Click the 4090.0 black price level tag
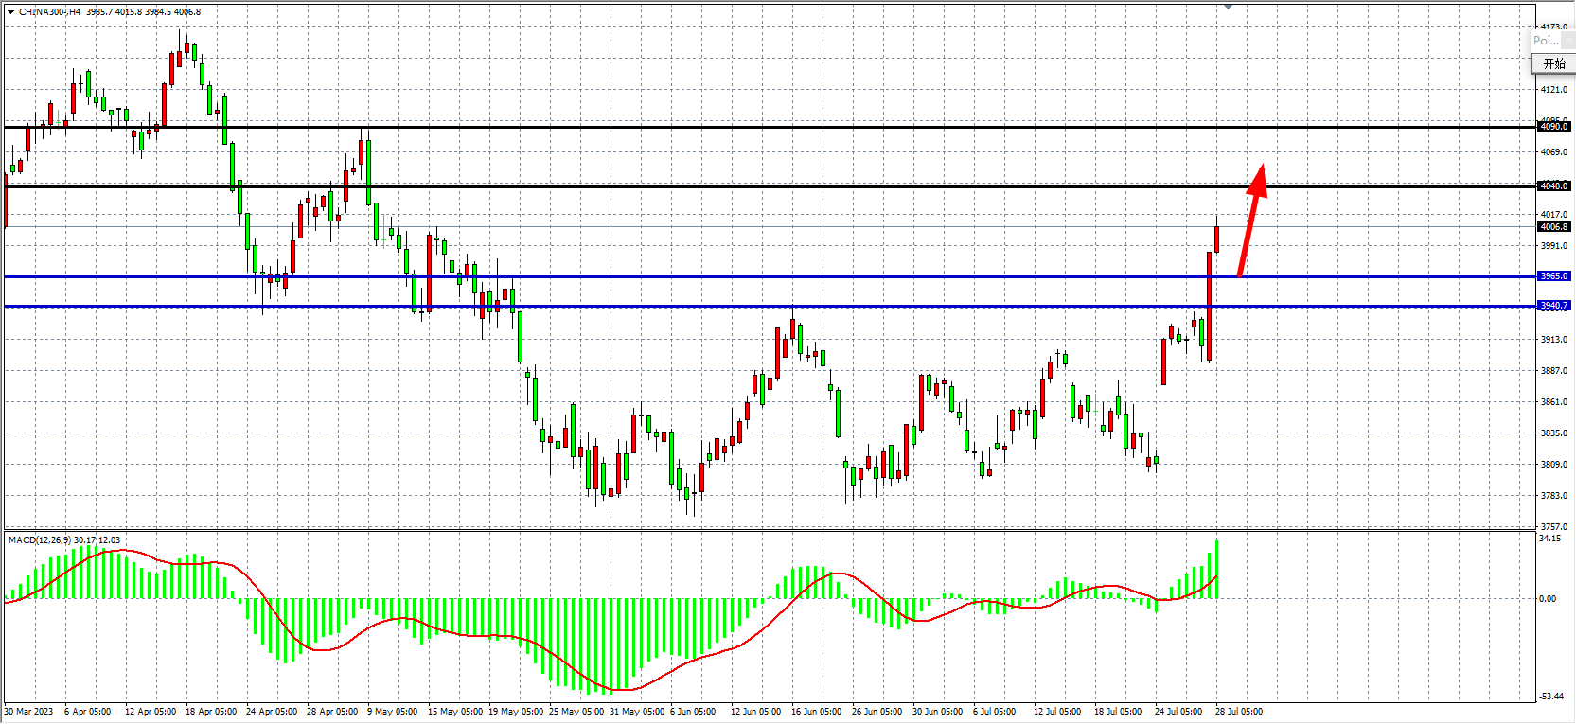This screenshot has width=1576, height=724. (x=1553, y=127)
